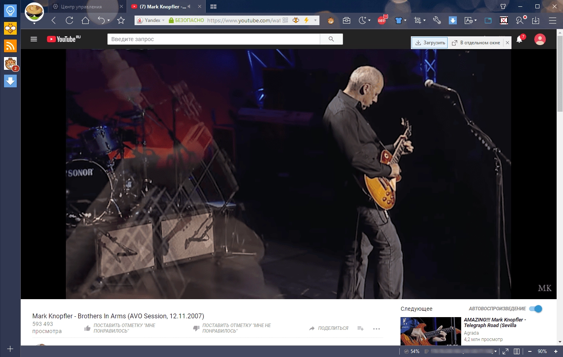Expand the Yandex search engine dropdown

(x=163, y=20)
